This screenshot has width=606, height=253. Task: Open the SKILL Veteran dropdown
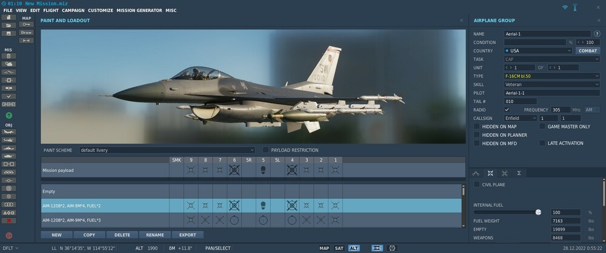[x=552, y=84]
